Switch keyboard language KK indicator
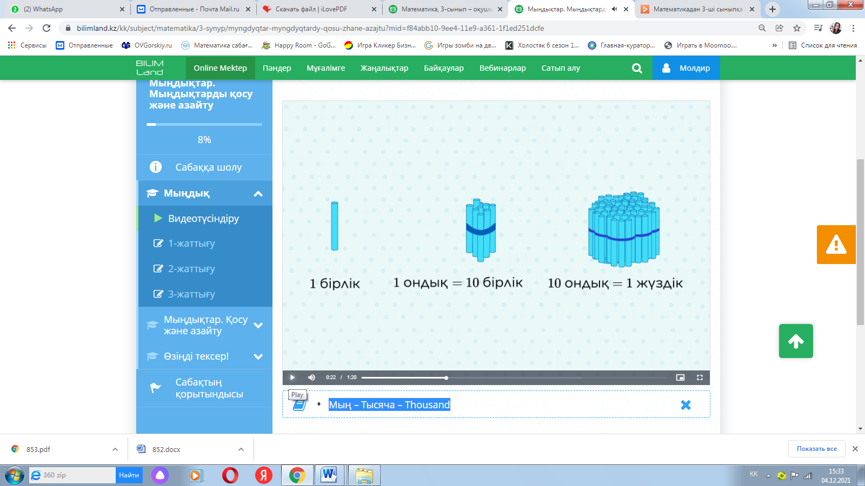 click(x=754, y=474)
